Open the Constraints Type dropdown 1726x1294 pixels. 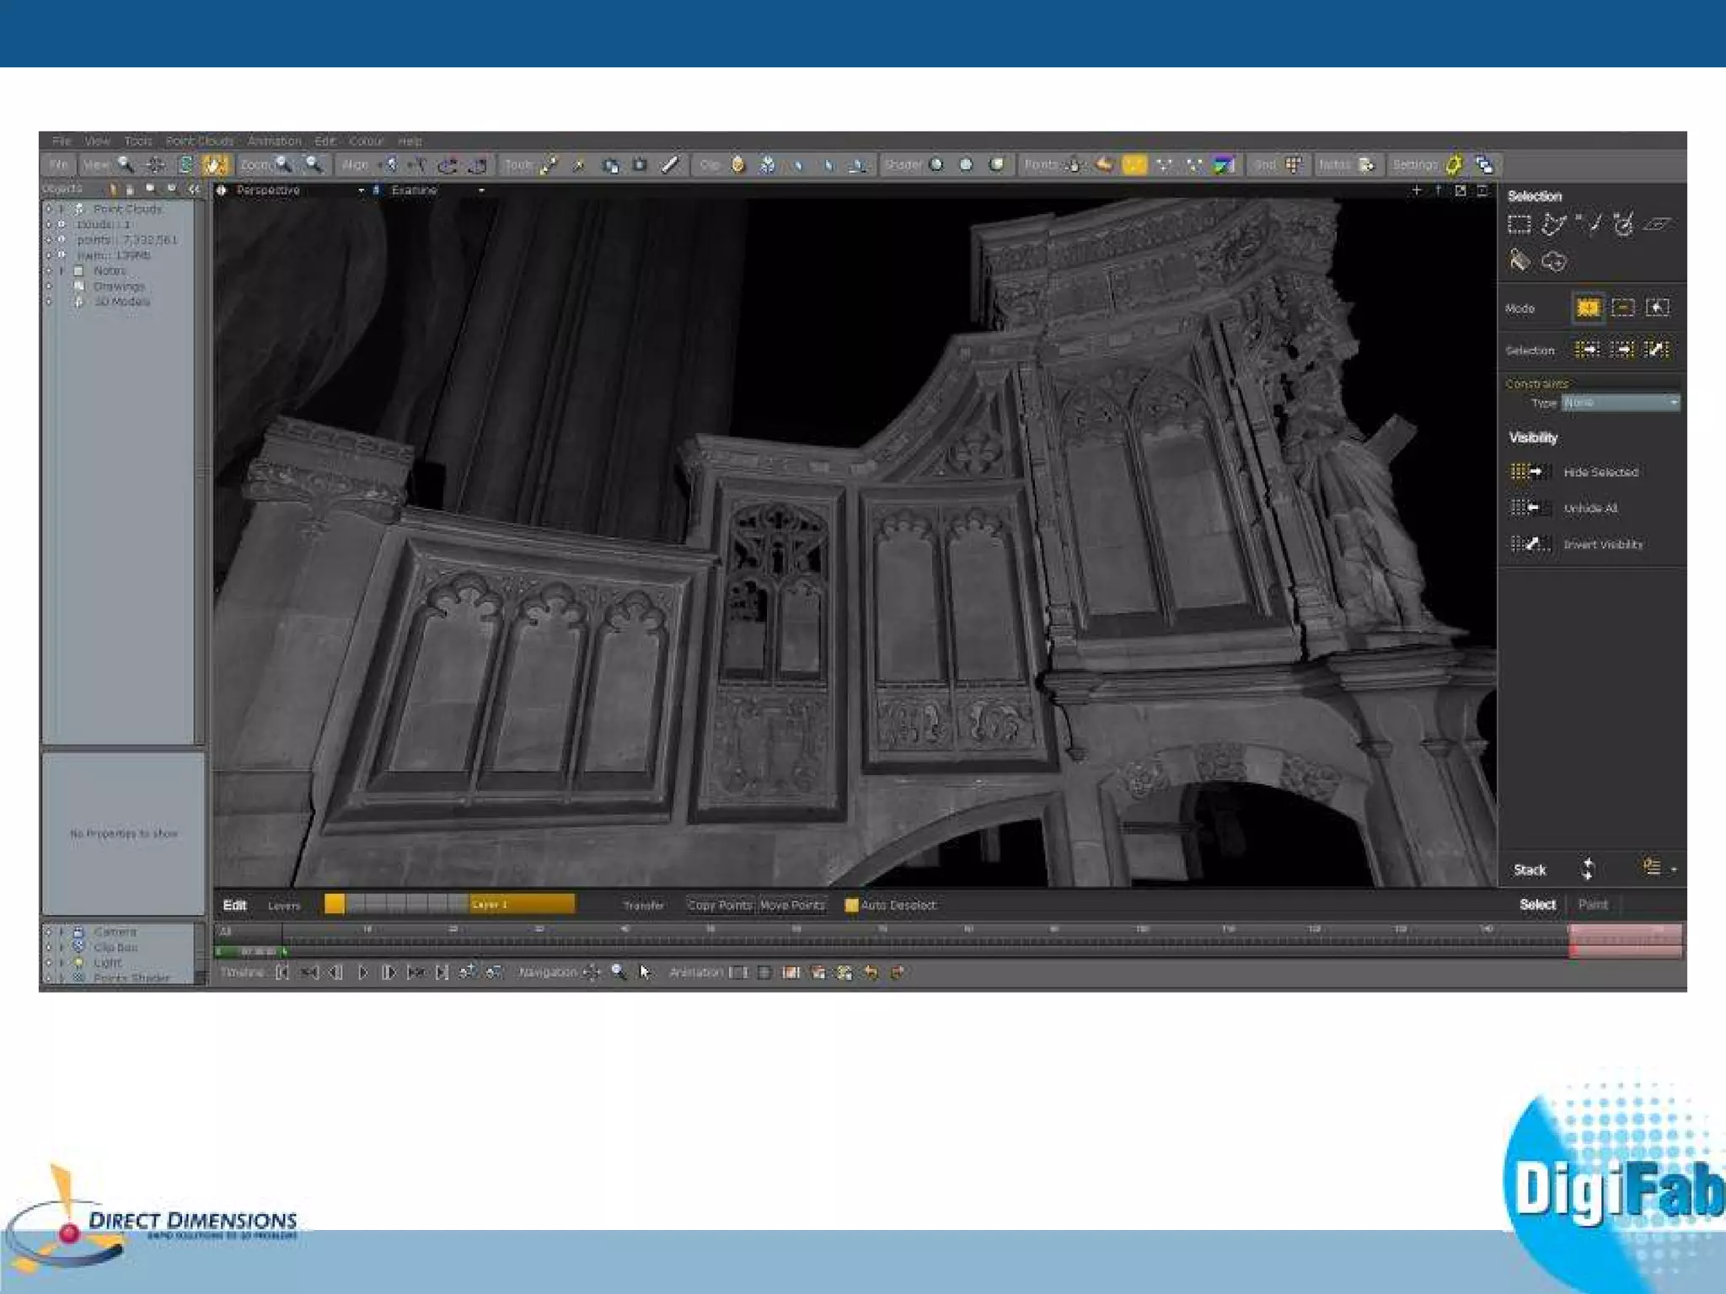click(x=1620, y=403)
